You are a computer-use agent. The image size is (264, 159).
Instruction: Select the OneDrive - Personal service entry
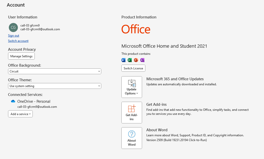click(x=34, y=101)
